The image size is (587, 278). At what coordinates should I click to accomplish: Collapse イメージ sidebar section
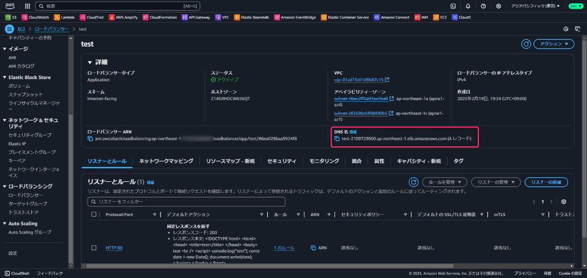[x=5, y=49]
